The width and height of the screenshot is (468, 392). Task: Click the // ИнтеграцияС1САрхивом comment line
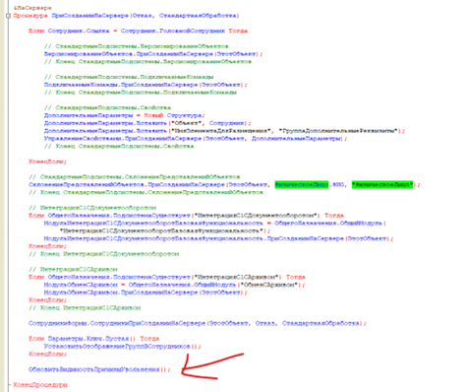click(x=73, y=269)
